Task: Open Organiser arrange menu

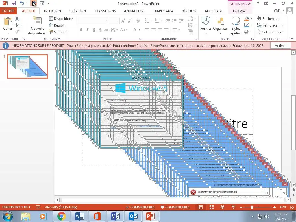Action: point(220,25)
